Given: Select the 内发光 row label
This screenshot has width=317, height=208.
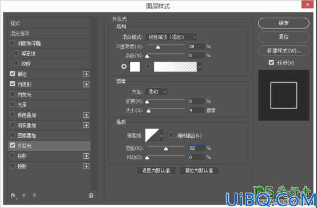Looking at the screenshot, I should pos(24,94).
